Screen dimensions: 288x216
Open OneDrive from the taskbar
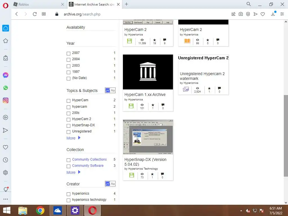click(x=58, y=210)
